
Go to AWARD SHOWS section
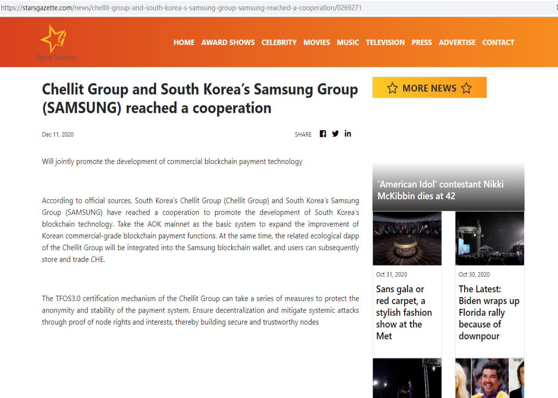point(228,42)
